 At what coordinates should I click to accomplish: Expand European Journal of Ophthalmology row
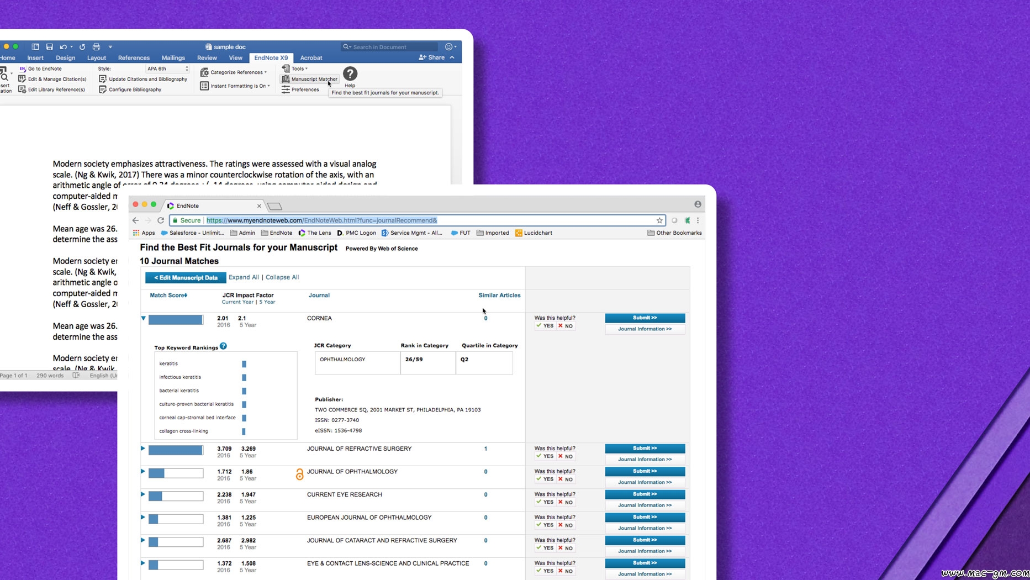tap(143, 518)
